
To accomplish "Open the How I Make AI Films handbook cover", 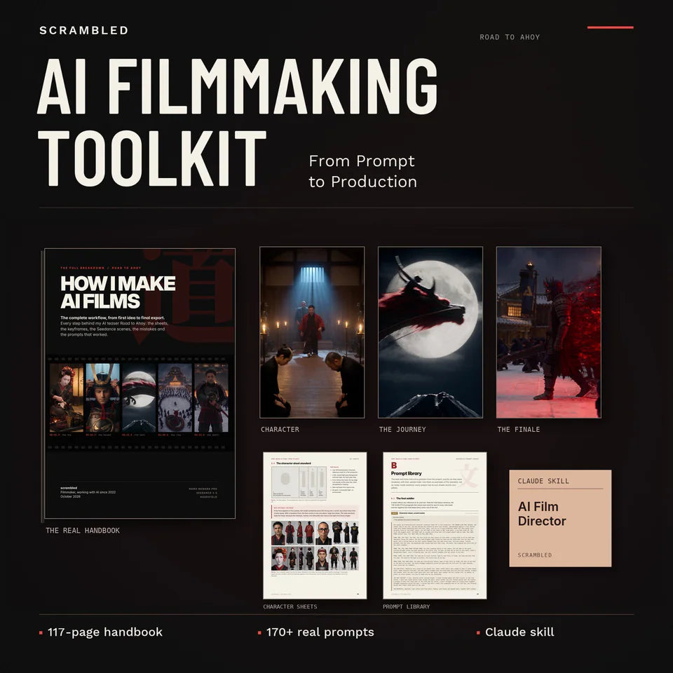I will pyautogui.click(x=140, y=383).
